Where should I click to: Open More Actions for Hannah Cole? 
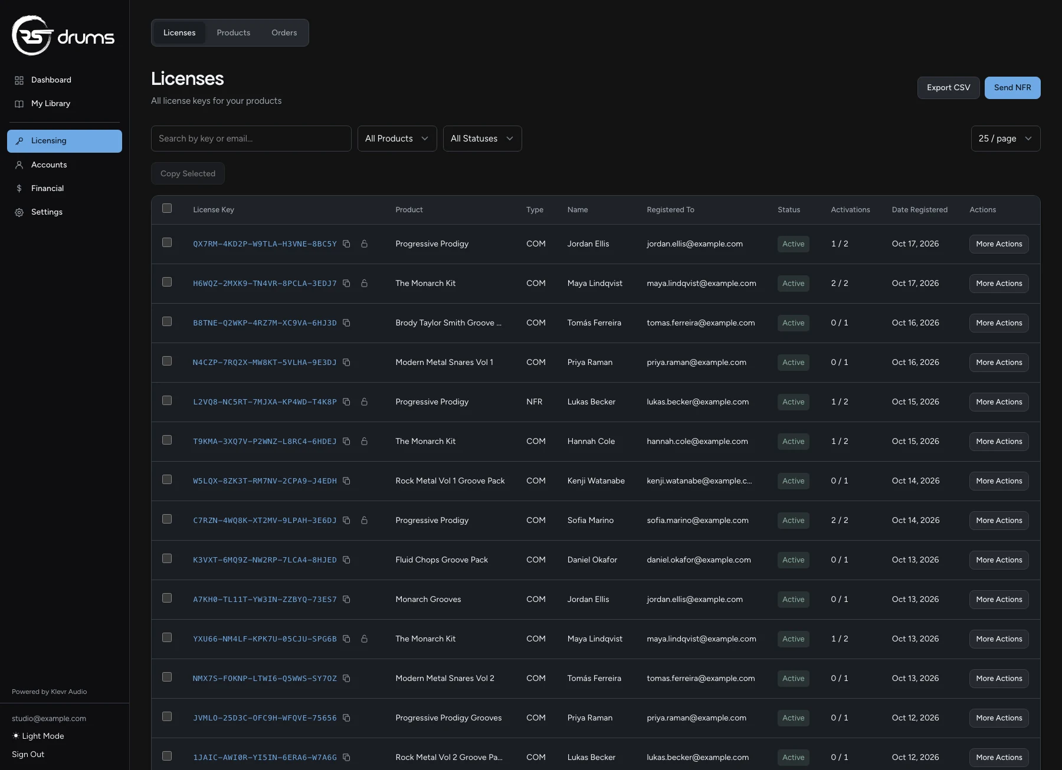[x=999, y=442]
